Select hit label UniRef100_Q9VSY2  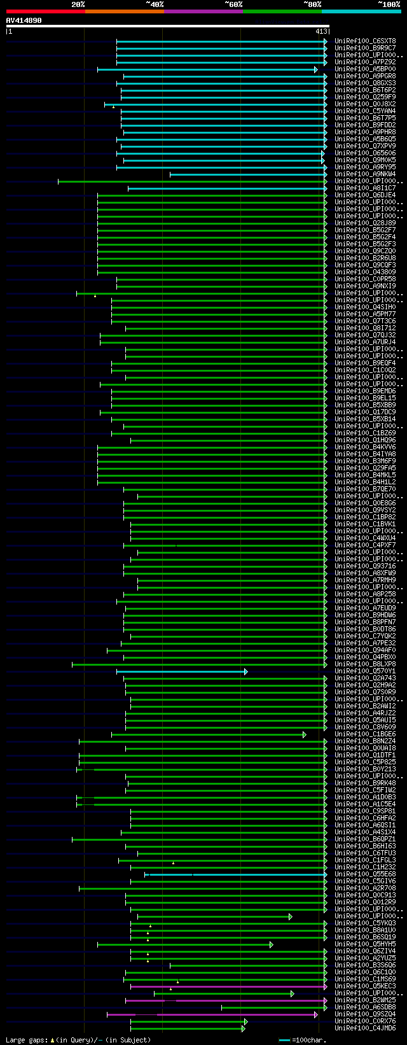point(365,510)
